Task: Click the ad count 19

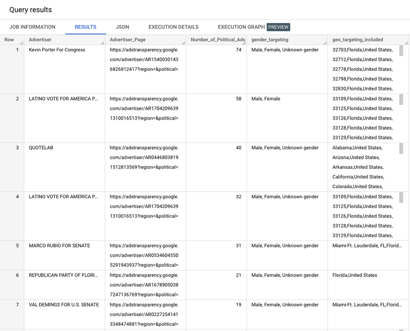Action: click(x=239, y=305)
